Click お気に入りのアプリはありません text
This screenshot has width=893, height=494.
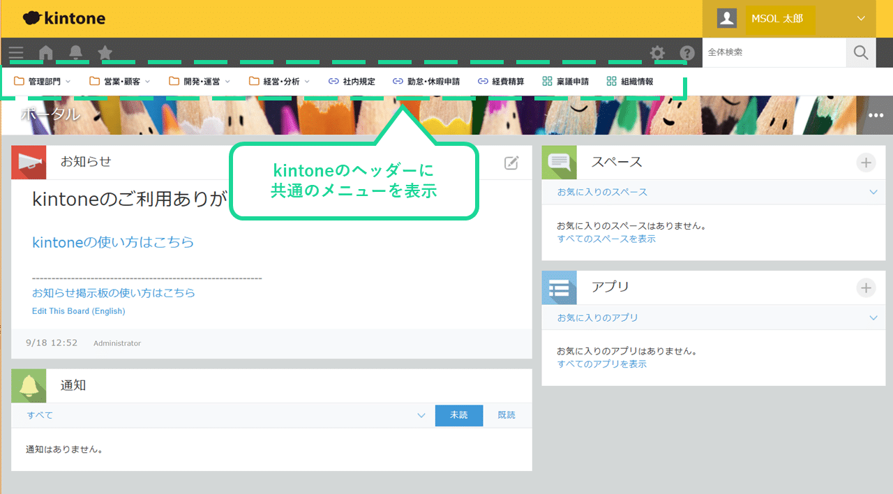(627, 351)
